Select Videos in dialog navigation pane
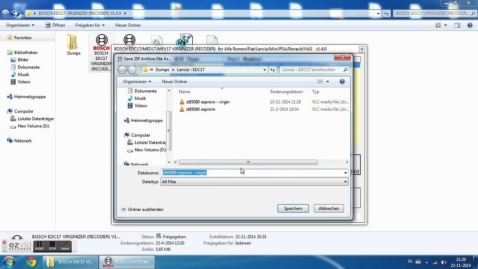Viewport: 478px width, 269px height. click(137, 106)
